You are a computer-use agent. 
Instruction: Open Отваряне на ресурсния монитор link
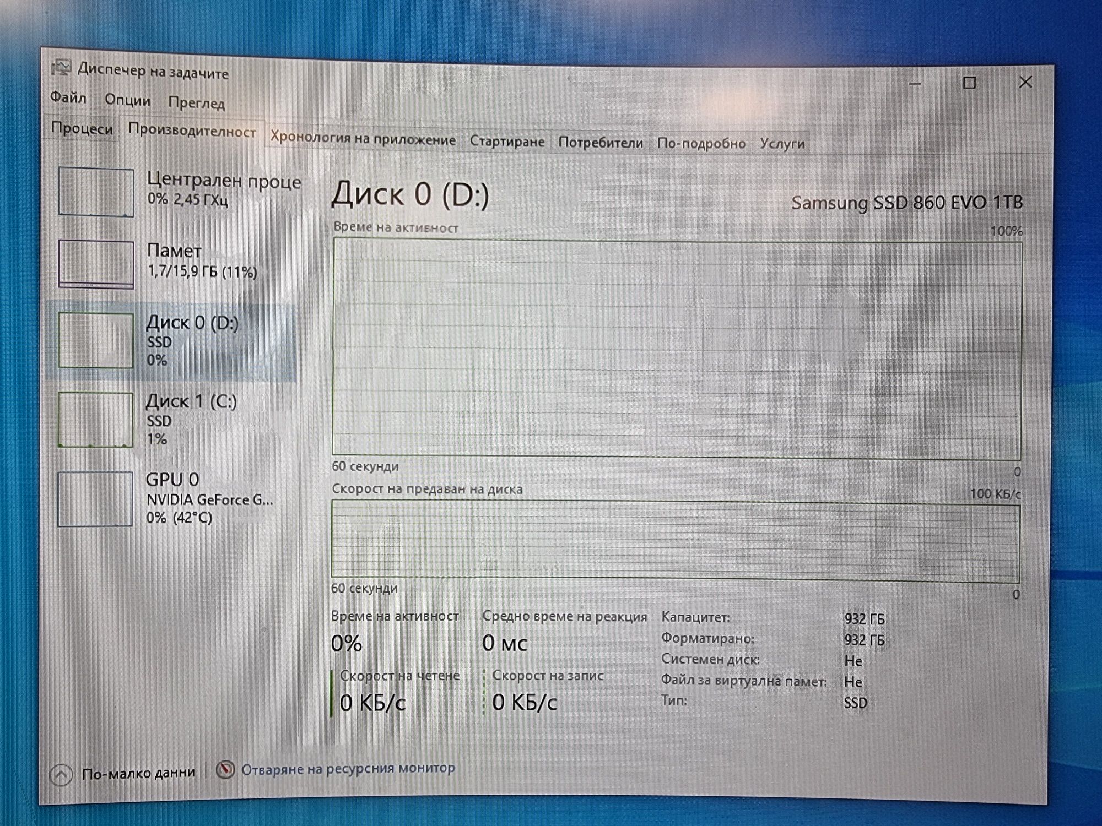pos(348,768)
